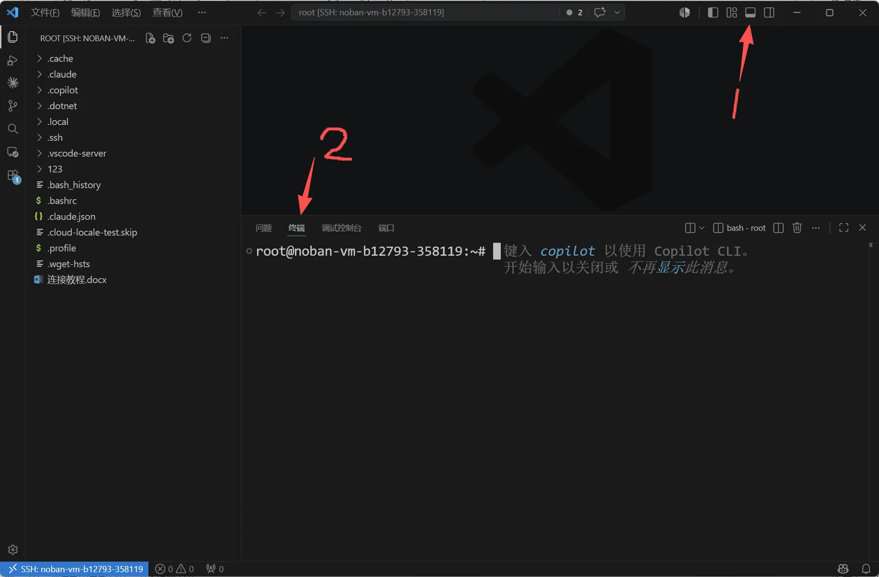
Task: Open the Run and Debug view
Action: click(13, 60)
